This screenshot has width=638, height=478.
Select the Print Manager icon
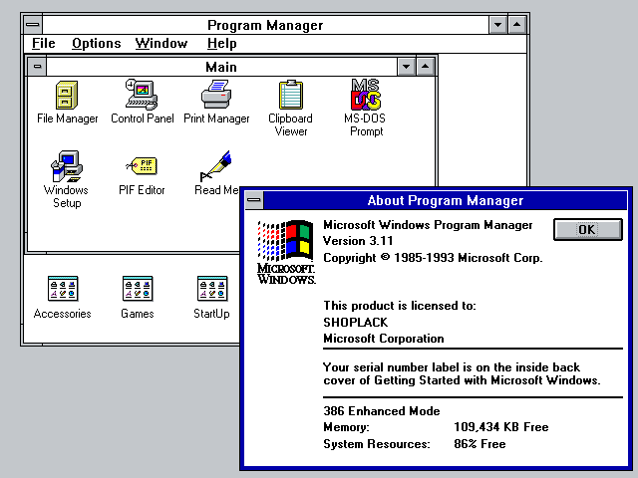click(x=216, y=95)
